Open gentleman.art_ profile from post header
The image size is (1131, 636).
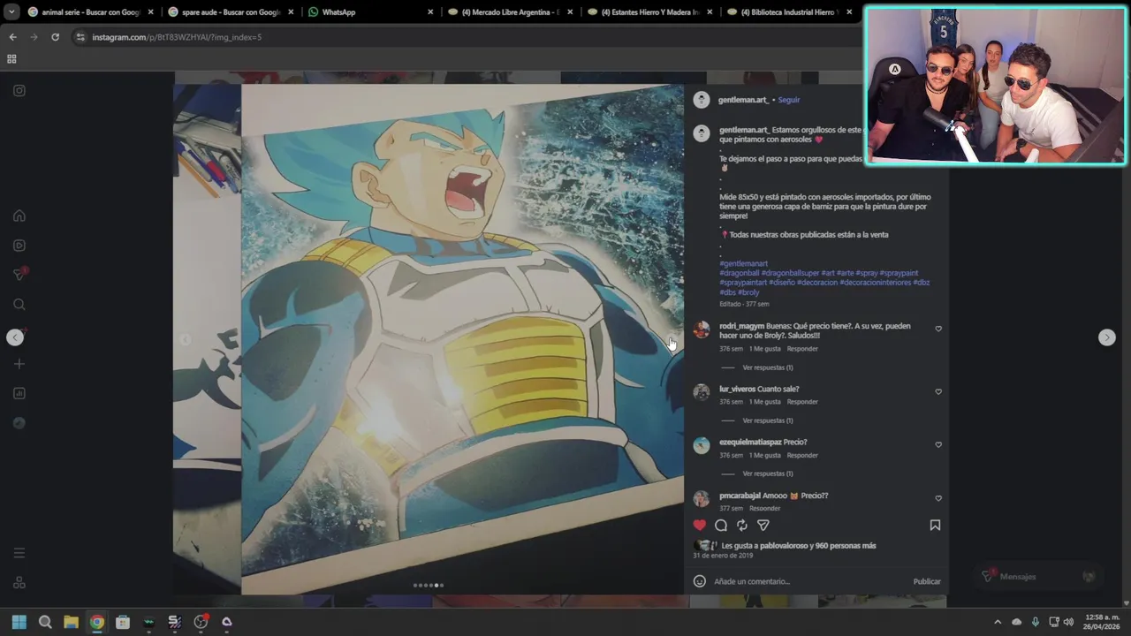pyautogui.click(x=743, y=100)
